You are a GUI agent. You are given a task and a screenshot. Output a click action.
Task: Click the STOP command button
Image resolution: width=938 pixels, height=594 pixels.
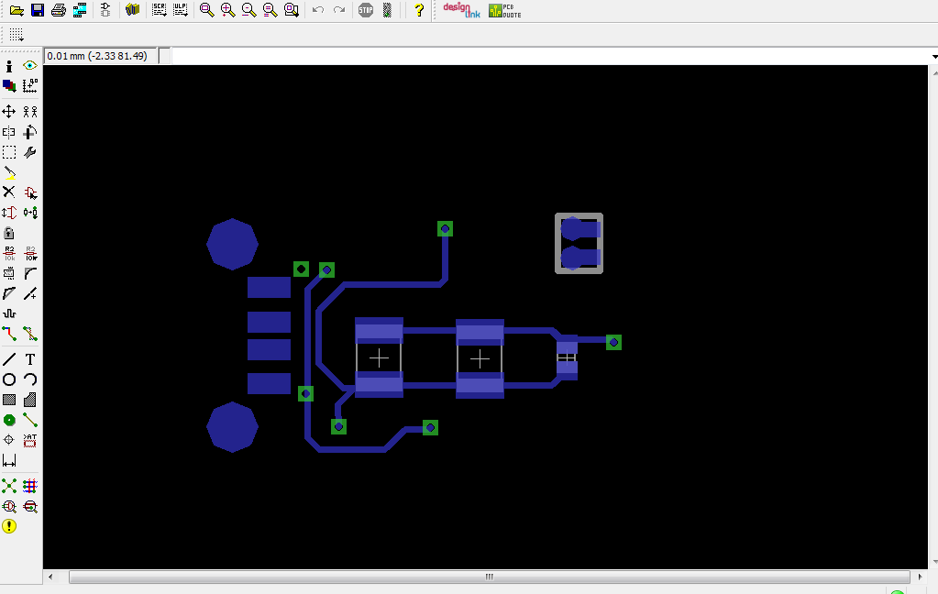point(366,10)
